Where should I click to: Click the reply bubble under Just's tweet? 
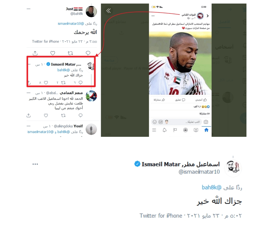click(88, 53)
